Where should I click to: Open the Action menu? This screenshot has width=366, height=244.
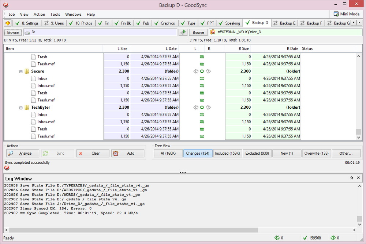tap(39, 14)
